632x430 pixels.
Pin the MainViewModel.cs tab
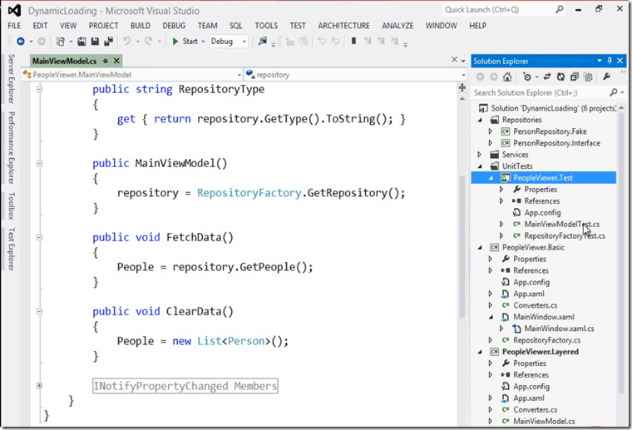pos(106,61)
